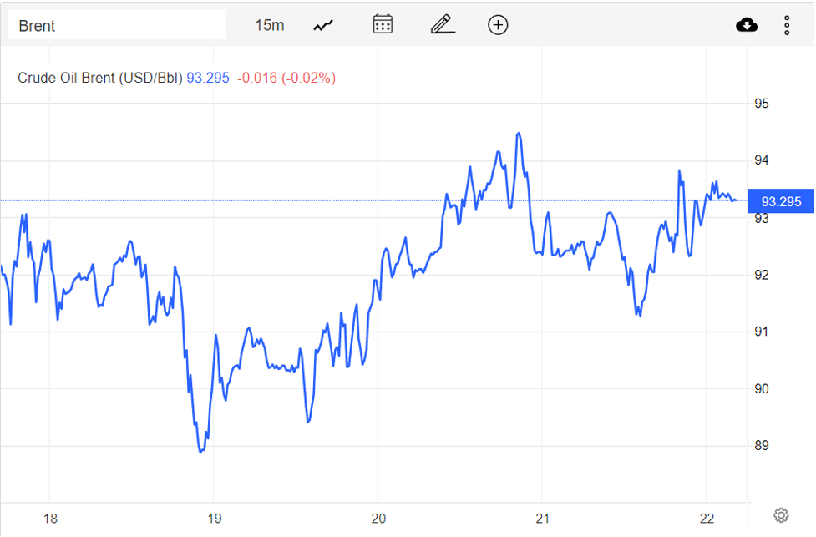Open the line chart type selector
Screen dimensions: 816x537
point(323,25)
